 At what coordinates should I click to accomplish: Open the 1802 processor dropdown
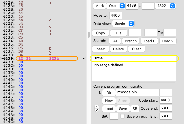pyautogui.click(x=165, y=6)
